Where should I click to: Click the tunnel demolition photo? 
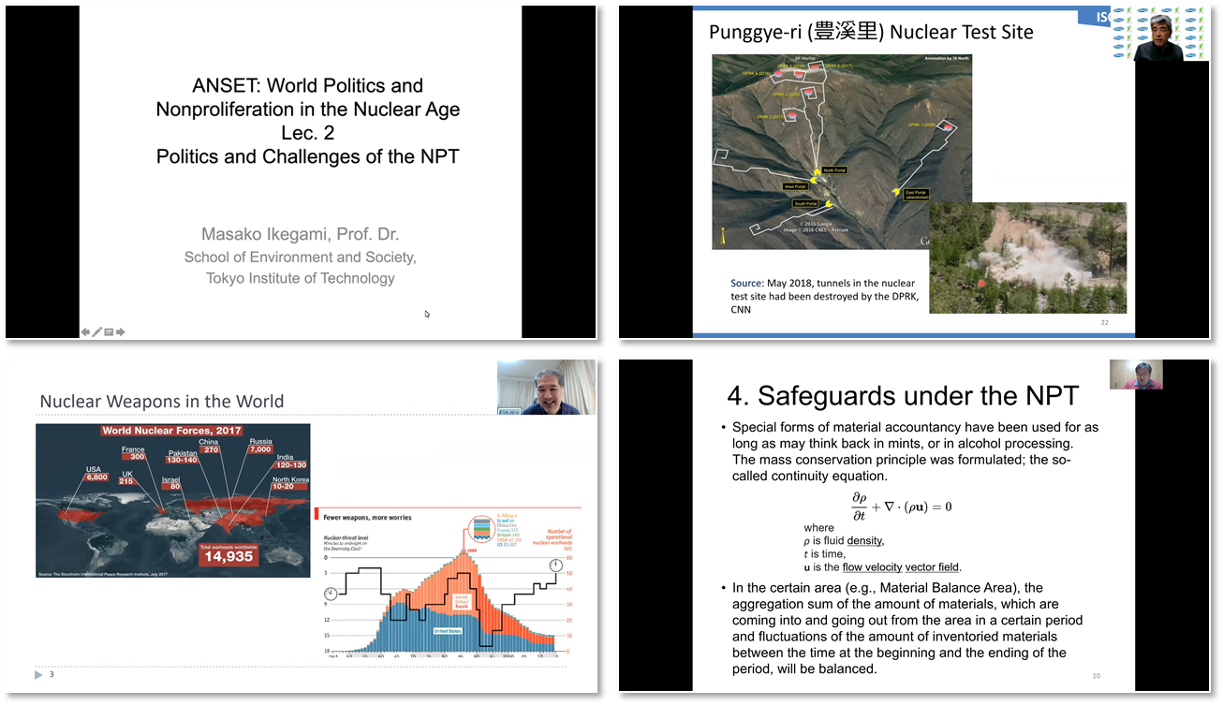[x=1027, y=257]
